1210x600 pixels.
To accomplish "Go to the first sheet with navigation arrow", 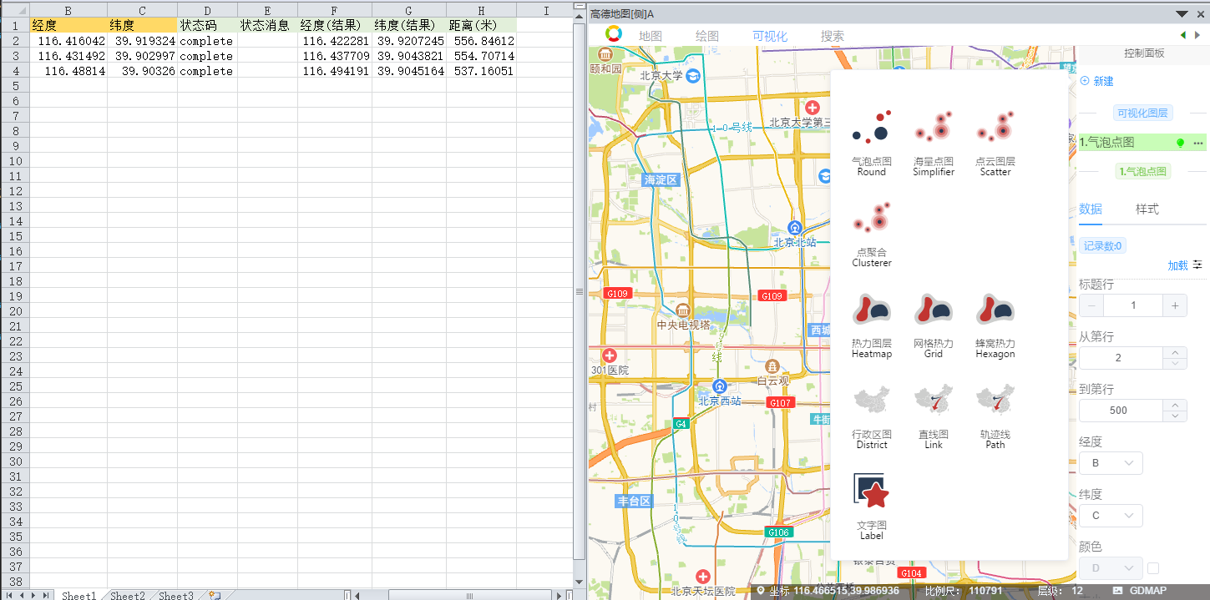I will (9, 595).
